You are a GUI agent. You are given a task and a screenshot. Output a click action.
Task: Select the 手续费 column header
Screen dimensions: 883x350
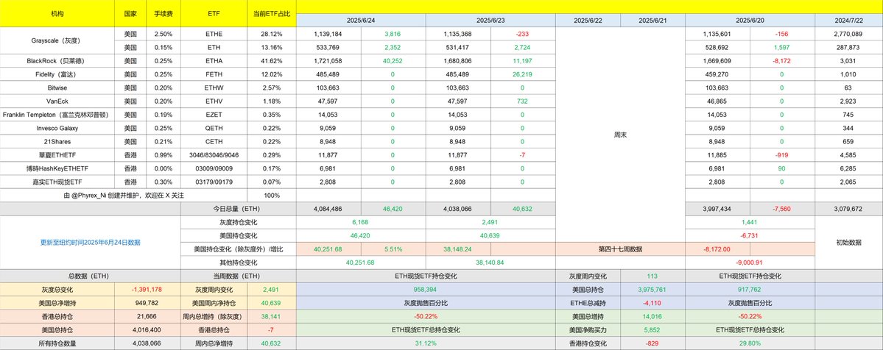click(x=163, y=13)
